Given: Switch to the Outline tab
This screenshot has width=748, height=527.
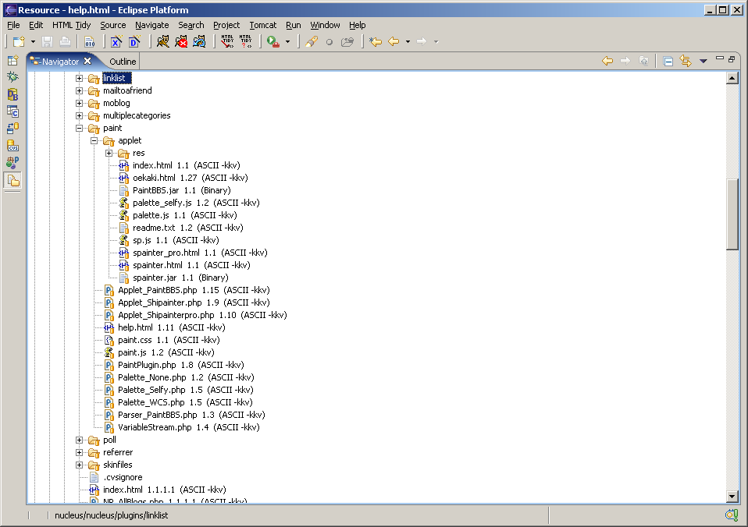Looking at the screenshot, I should point(123,62).
